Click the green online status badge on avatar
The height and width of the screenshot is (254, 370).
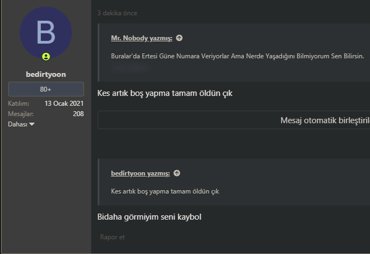(x=46, y=57)
